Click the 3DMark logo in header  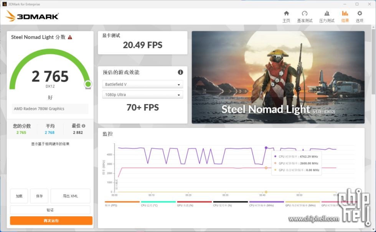(x=32, y=16)
